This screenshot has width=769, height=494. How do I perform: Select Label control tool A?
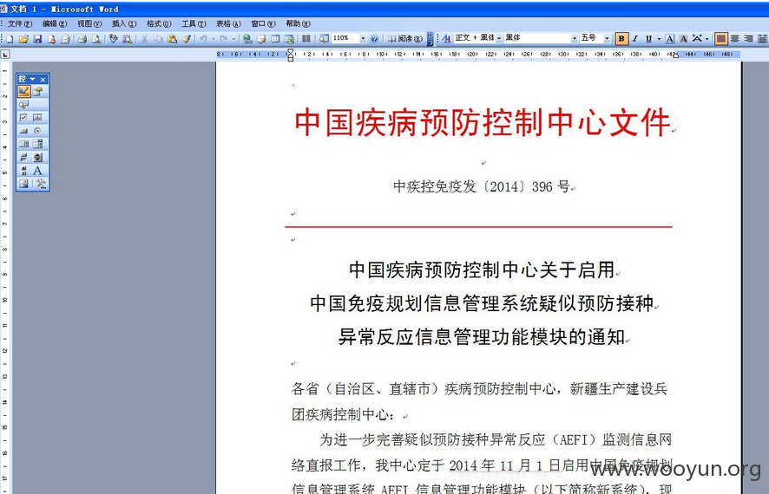tap(38, 171)
